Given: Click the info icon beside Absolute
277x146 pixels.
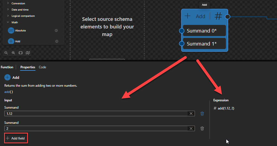Looking at the screenshot, I should (56, 31).
